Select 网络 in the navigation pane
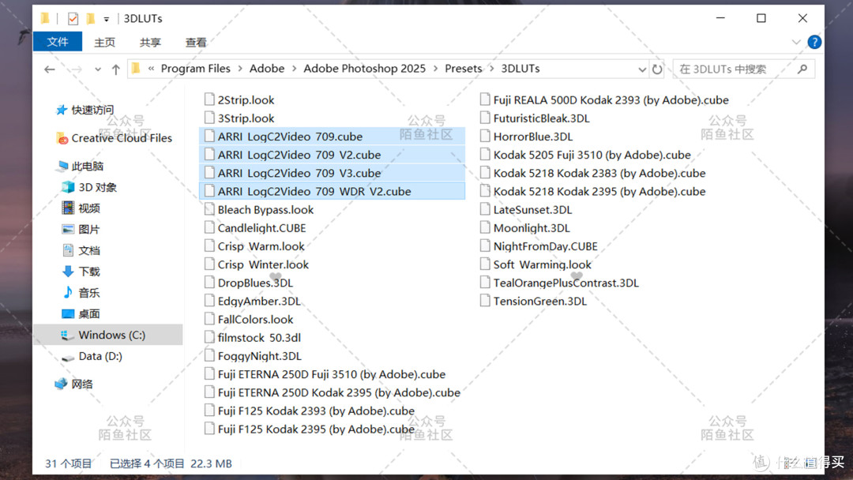The image size is (853, 480). (74, 384)
